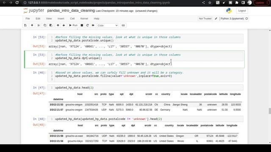Click the Out[53] array output of first cell
271x152 pixels.
(110, 46)
